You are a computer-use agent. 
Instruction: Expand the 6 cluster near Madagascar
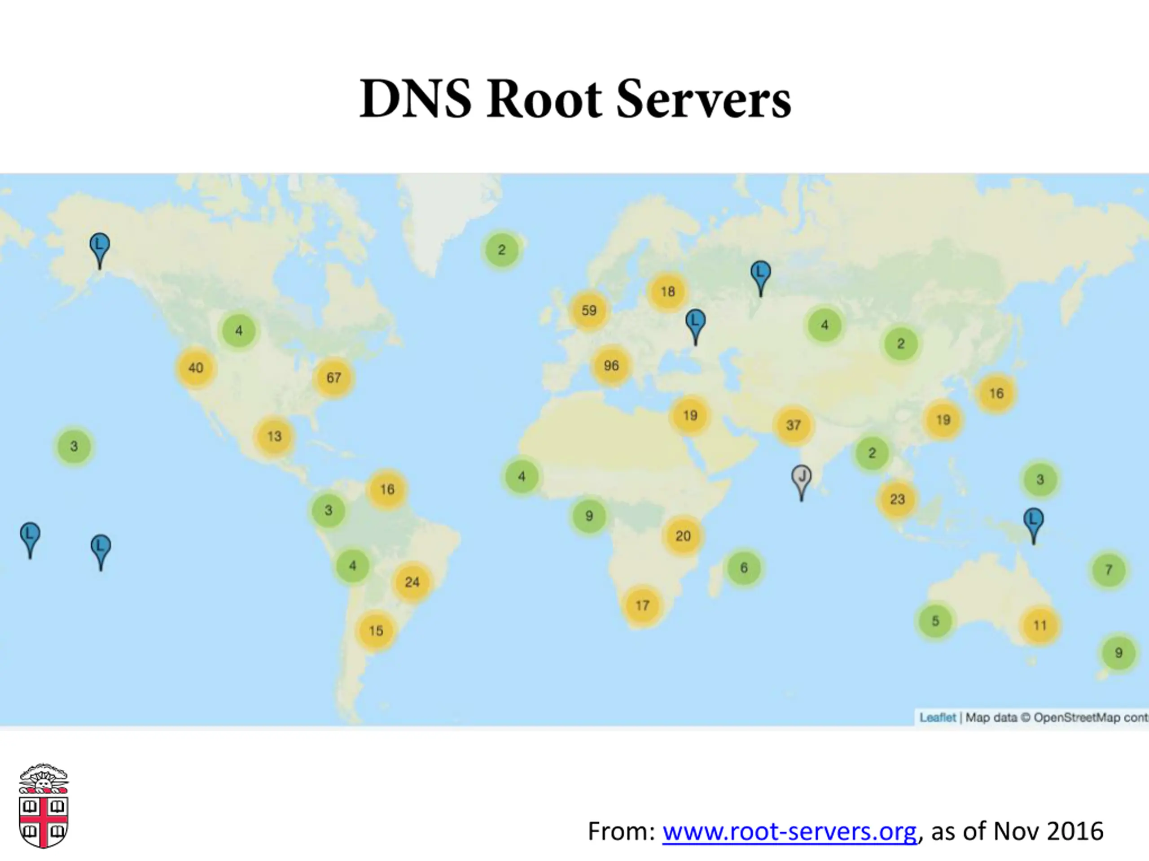pos(744,568)
